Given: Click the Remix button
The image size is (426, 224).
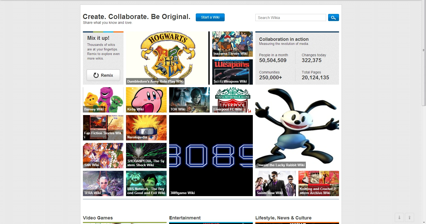Looking at the screenshot, I should click(103, 75).
